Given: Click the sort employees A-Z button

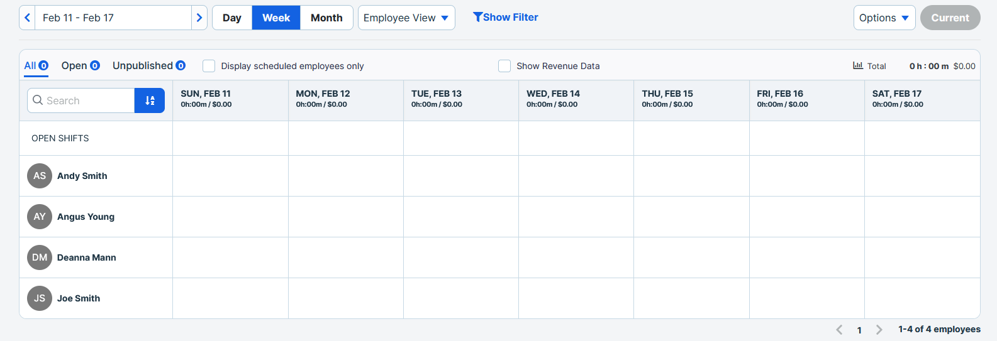Looking at the screenshot, I should pos(150,100).
